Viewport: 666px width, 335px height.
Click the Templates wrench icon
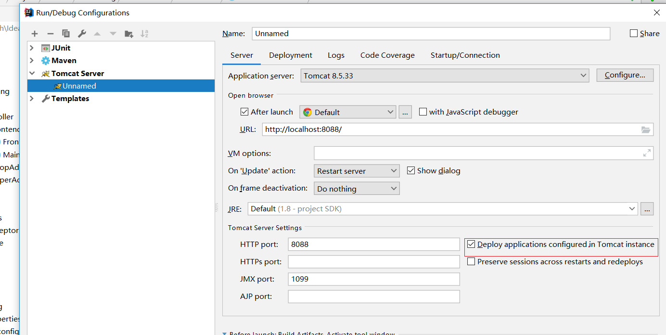click(46, 99)
